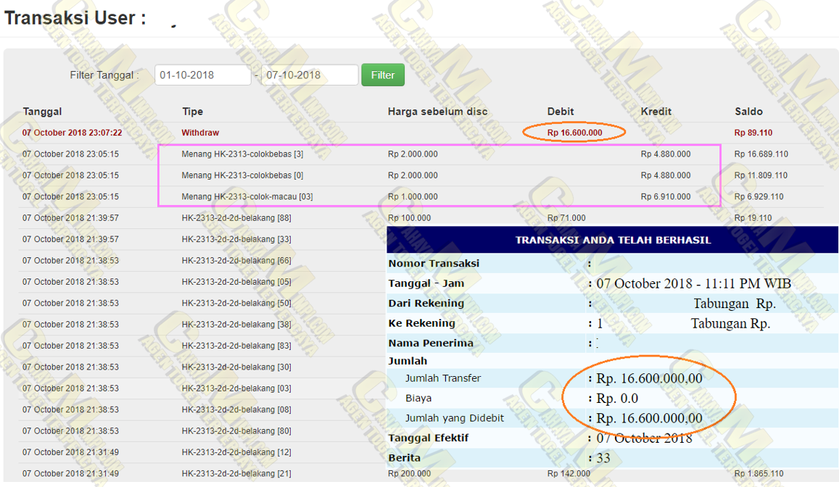Click the Kredit column header

[656, 112]
